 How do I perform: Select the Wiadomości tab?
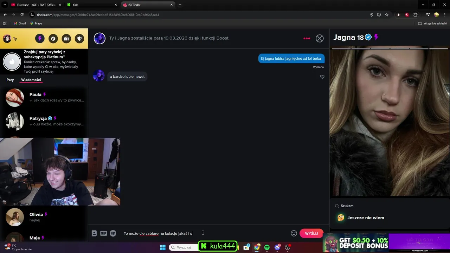pos(31,80)
